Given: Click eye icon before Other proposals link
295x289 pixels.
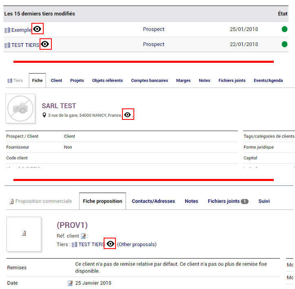Looking at the screenshot, I should coord(110,244).
